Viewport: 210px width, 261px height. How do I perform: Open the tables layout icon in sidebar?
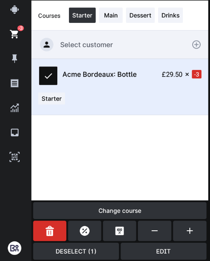[x=15, y=9]
